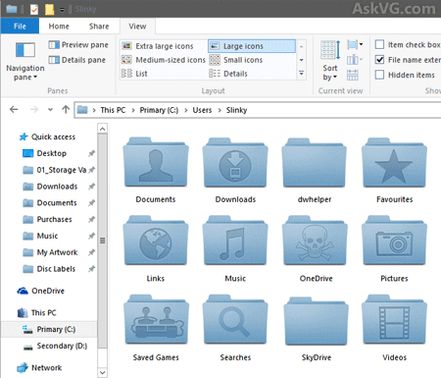The image size is (441, 378).
Task: Open the Favourites star folder
Action: (394, 162)
